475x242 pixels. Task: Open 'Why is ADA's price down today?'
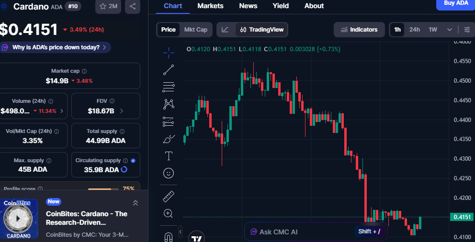pyautogui.click(x=56, y=47)
